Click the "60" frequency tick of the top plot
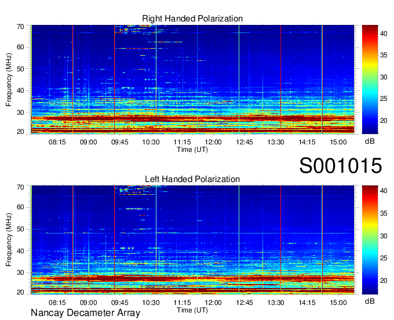394x320 pixels. 20,48
